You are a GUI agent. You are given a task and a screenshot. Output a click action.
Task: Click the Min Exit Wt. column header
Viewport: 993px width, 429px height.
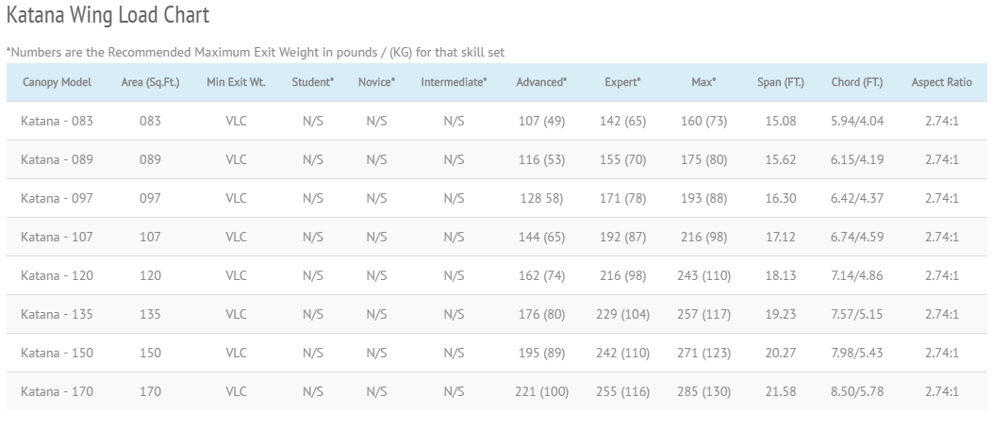(x=236, y=82)
